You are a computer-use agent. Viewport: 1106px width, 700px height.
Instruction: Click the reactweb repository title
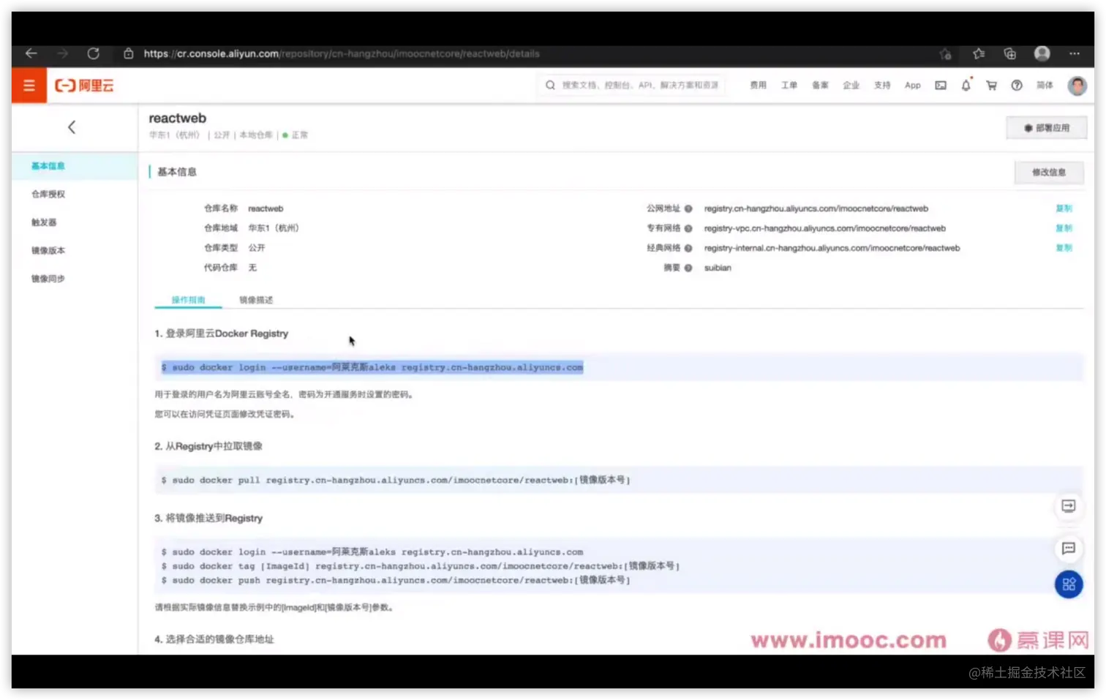click(x=178, y=118)
